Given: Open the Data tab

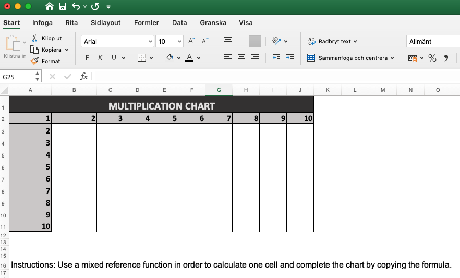Looking at the screenshot, I should click(x=179, y=22).
